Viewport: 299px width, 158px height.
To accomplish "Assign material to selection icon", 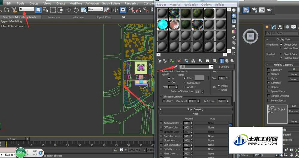I will click(172, 61).
